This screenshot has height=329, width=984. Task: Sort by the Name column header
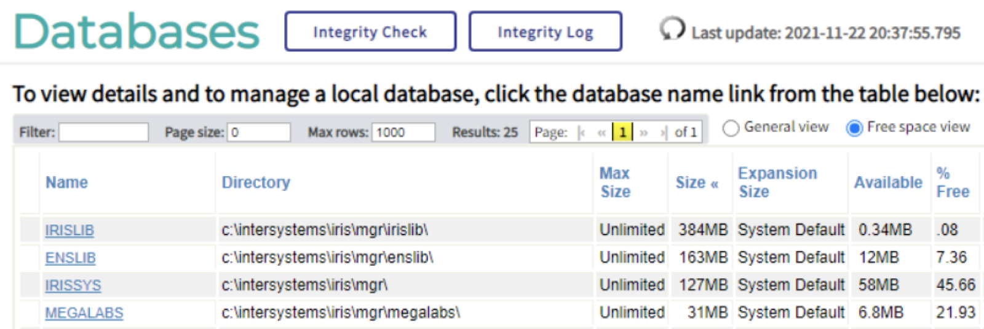point(66,183)
